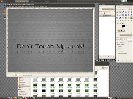Select the Alignment tool
Viewport: 133px width, 99px height.
[117, 15]
